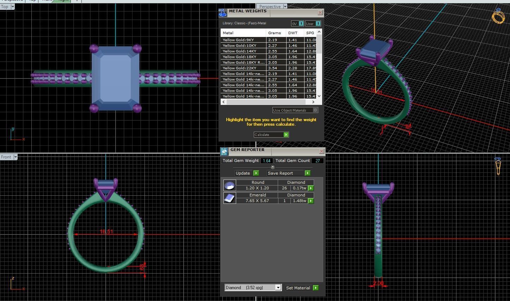Click the vertical scrollbar thumb of metal table
Image resolution: width=510 pixels, height=301 pixels.
[319, 44]
